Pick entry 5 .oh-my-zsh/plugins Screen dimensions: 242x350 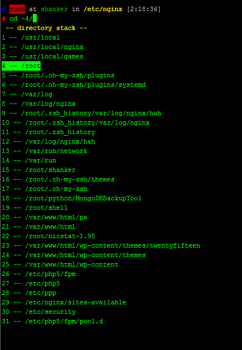point(58,76)
